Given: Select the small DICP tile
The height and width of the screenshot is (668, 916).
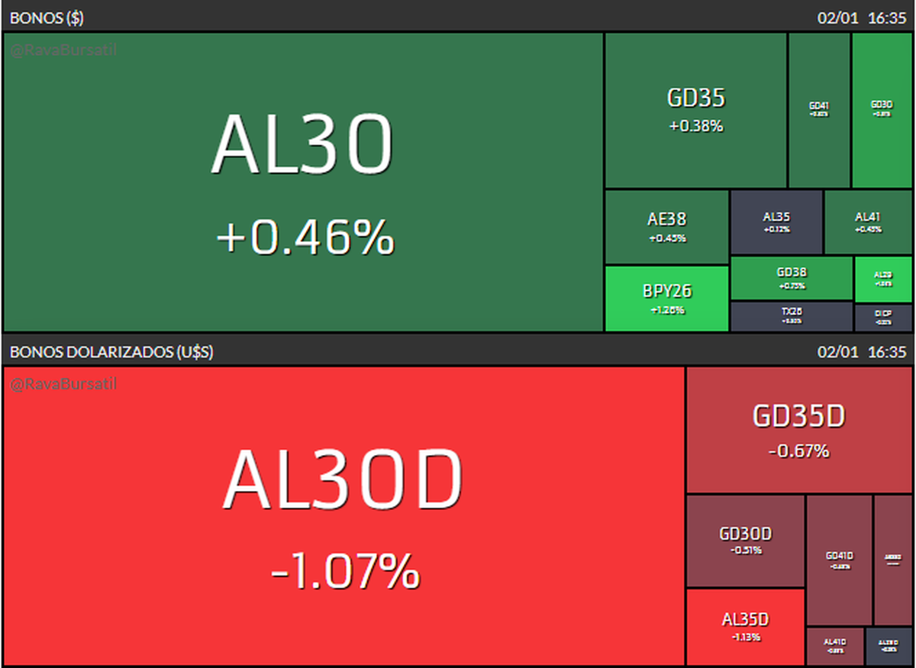Looking at the screenshot, I should [883, 317].
